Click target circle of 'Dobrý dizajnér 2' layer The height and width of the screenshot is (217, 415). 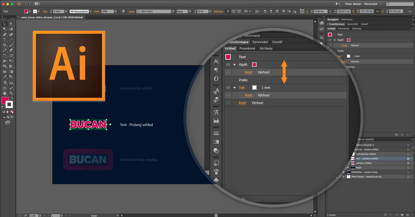click(x=408, y=145)
